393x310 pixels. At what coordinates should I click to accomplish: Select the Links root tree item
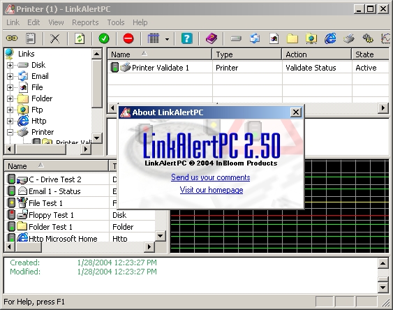(27, 54)
